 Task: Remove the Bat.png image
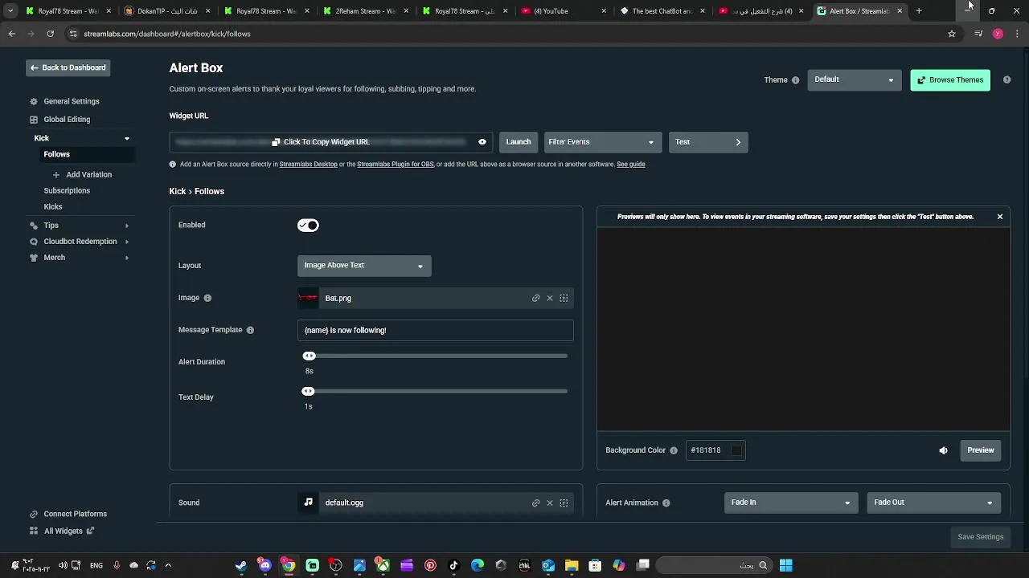[550, 298]
